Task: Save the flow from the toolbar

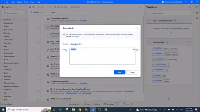Action: pyautogui.click(x=32, y=7)
